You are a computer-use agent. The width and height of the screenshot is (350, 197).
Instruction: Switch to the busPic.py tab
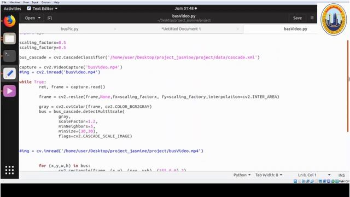(69, 29)
